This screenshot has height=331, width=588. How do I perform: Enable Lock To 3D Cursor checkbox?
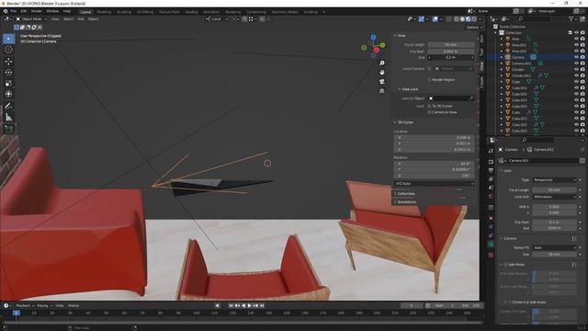pyautogui.click(x=429, y=107)
